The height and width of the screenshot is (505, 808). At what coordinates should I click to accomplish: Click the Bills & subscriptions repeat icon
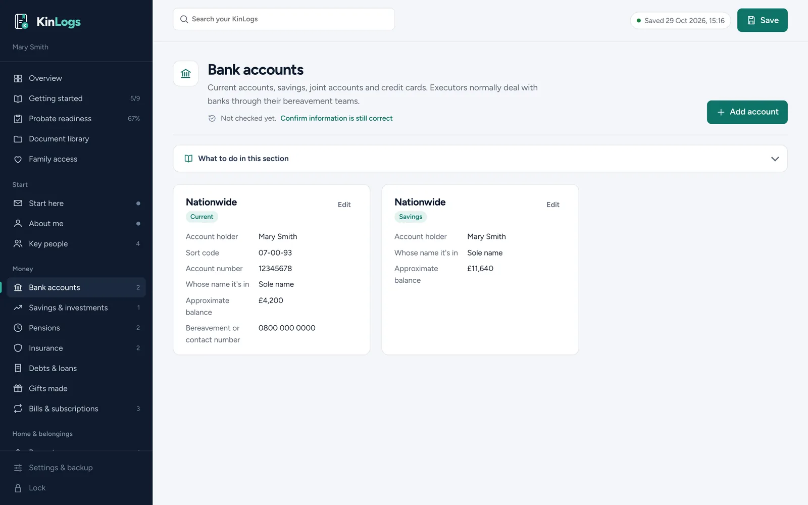(18, 409)
